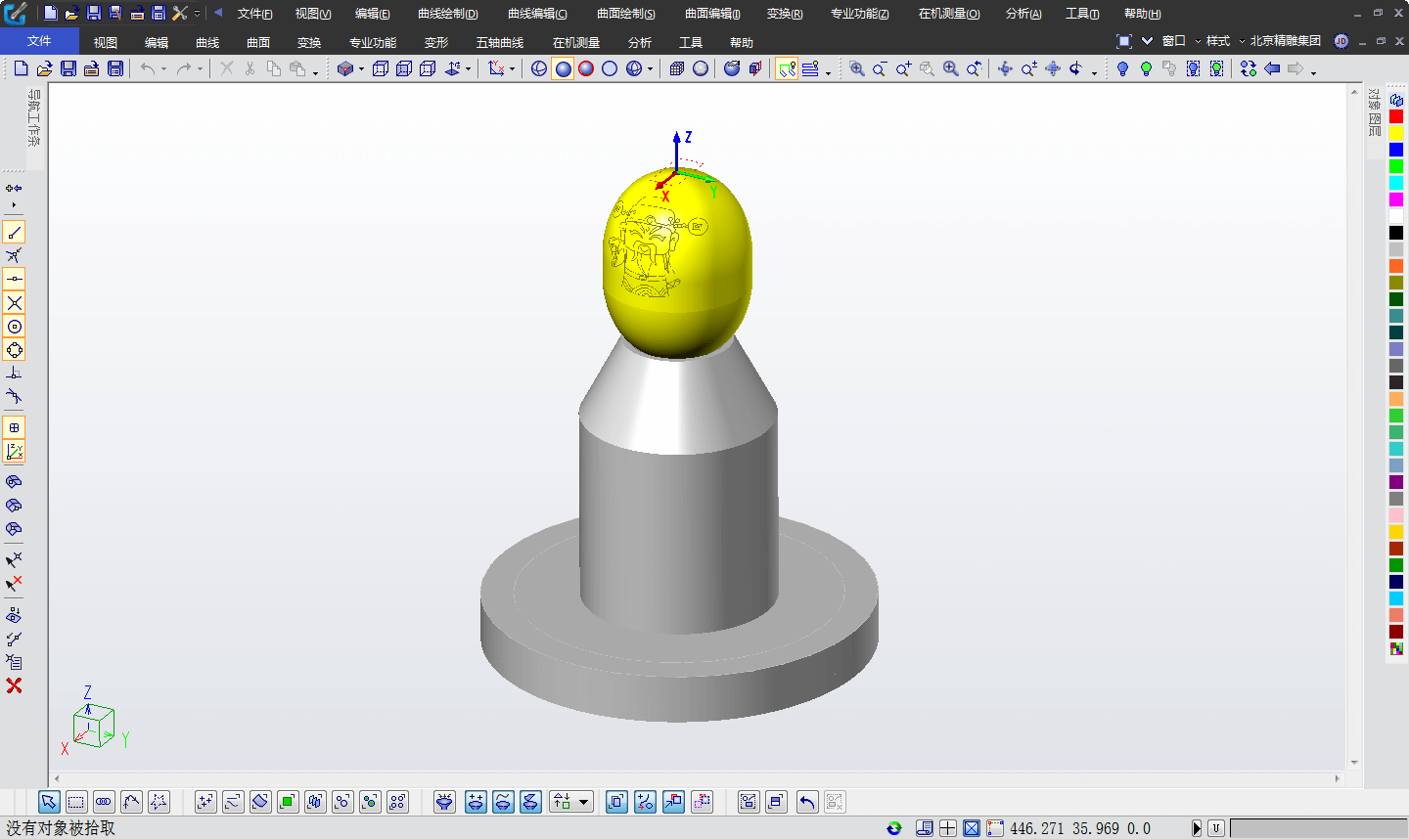Select the red color swatch
This screenshot has width=1409, height=839.
(x=1396, y=116)
